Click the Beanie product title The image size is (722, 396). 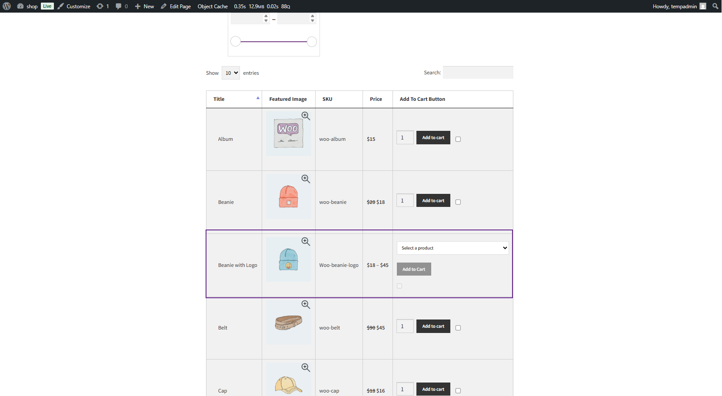tap(226, 202)
